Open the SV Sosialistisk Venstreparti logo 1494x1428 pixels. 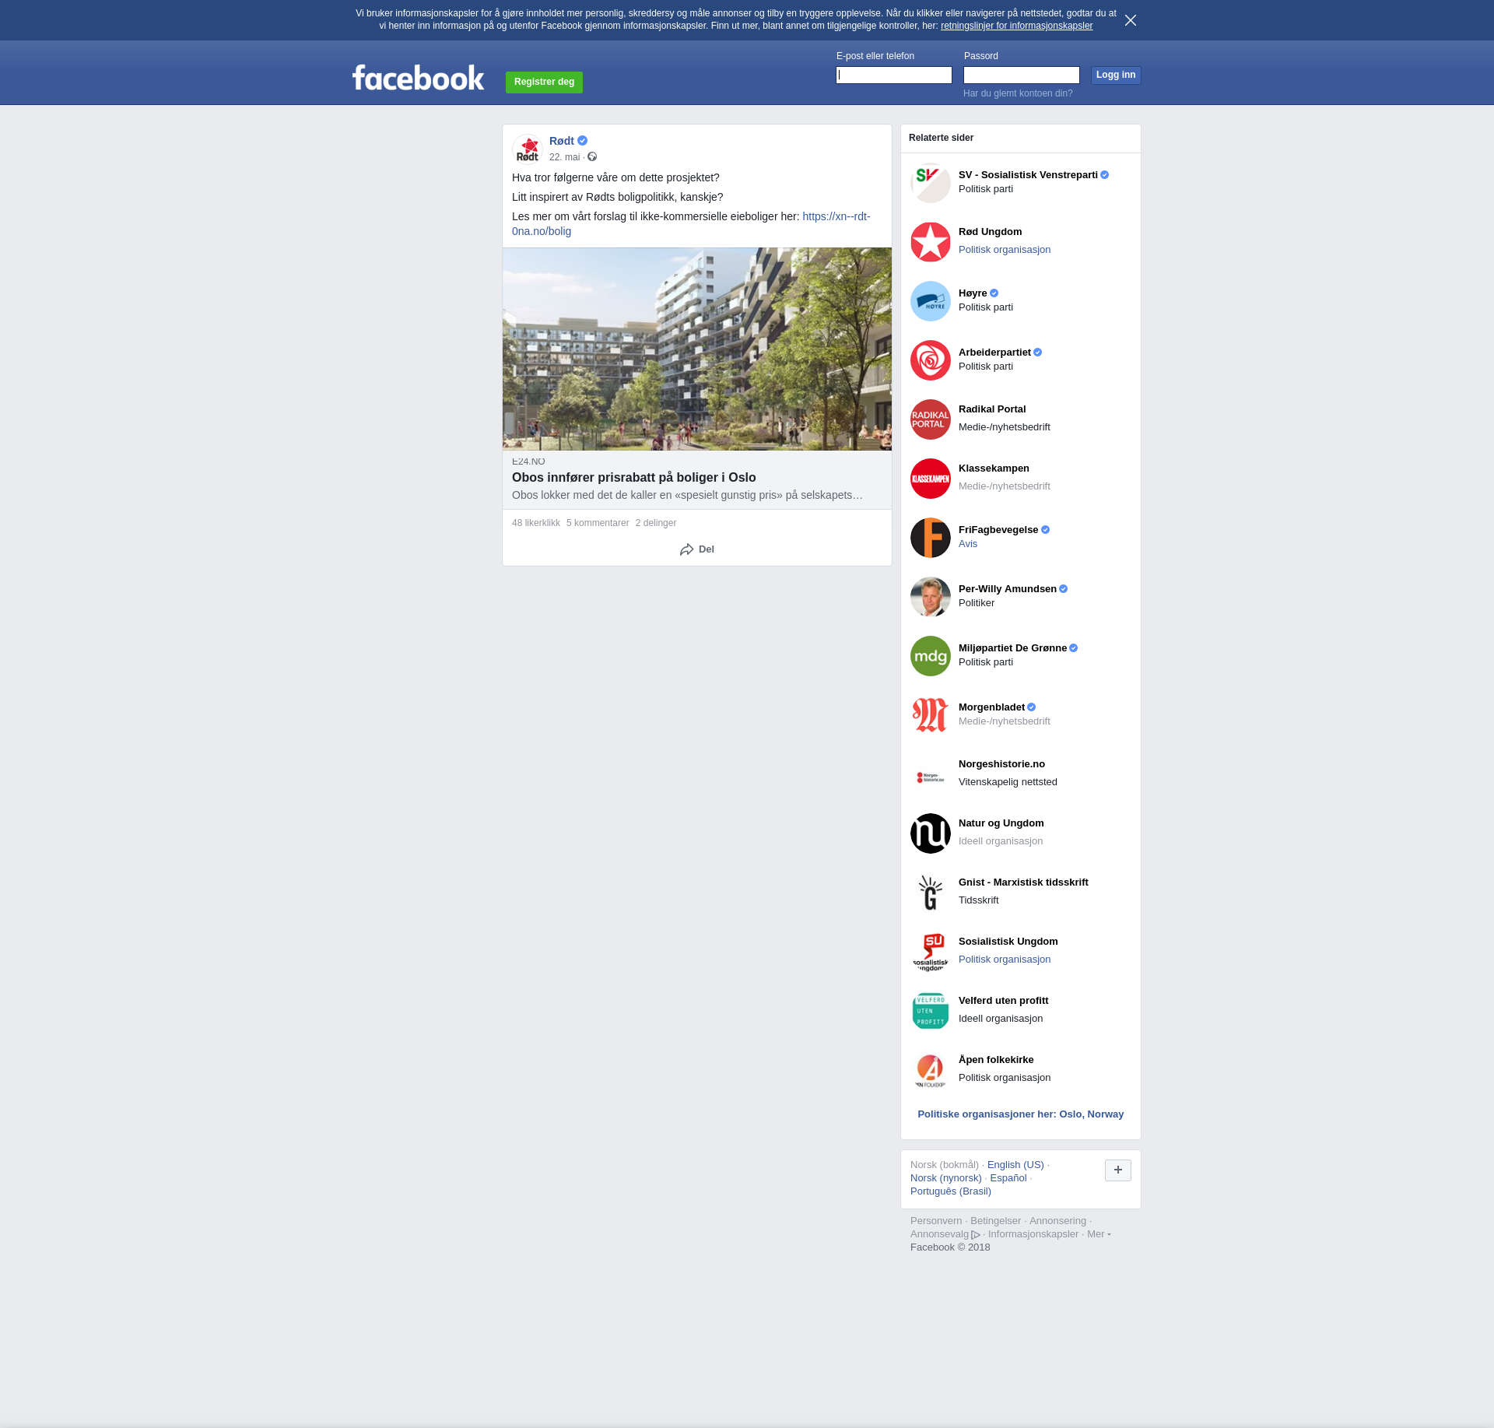pyautogui.click(x=931, y=183)
